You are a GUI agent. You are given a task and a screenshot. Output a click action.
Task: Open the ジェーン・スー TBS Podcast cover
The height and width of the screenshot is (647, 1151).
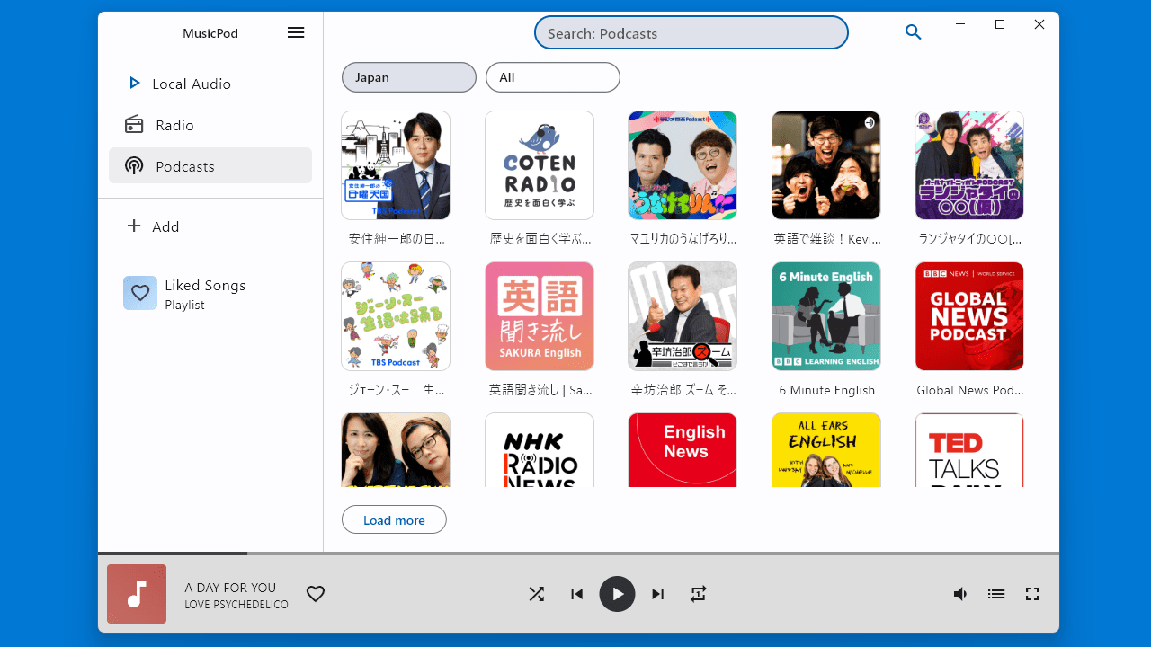[x=396, y=316]
